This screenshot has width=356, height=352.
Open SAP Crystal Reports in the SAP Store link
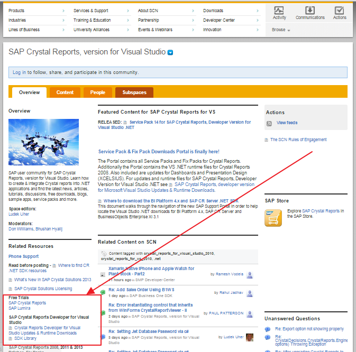(321, 211)
